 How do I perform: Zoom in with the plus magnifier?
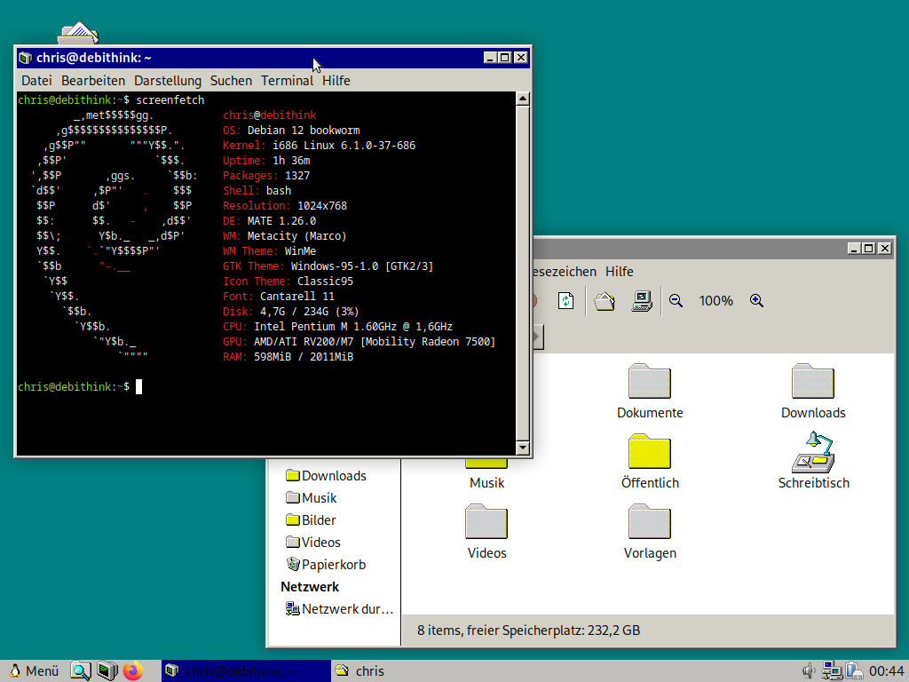[756, 300]
